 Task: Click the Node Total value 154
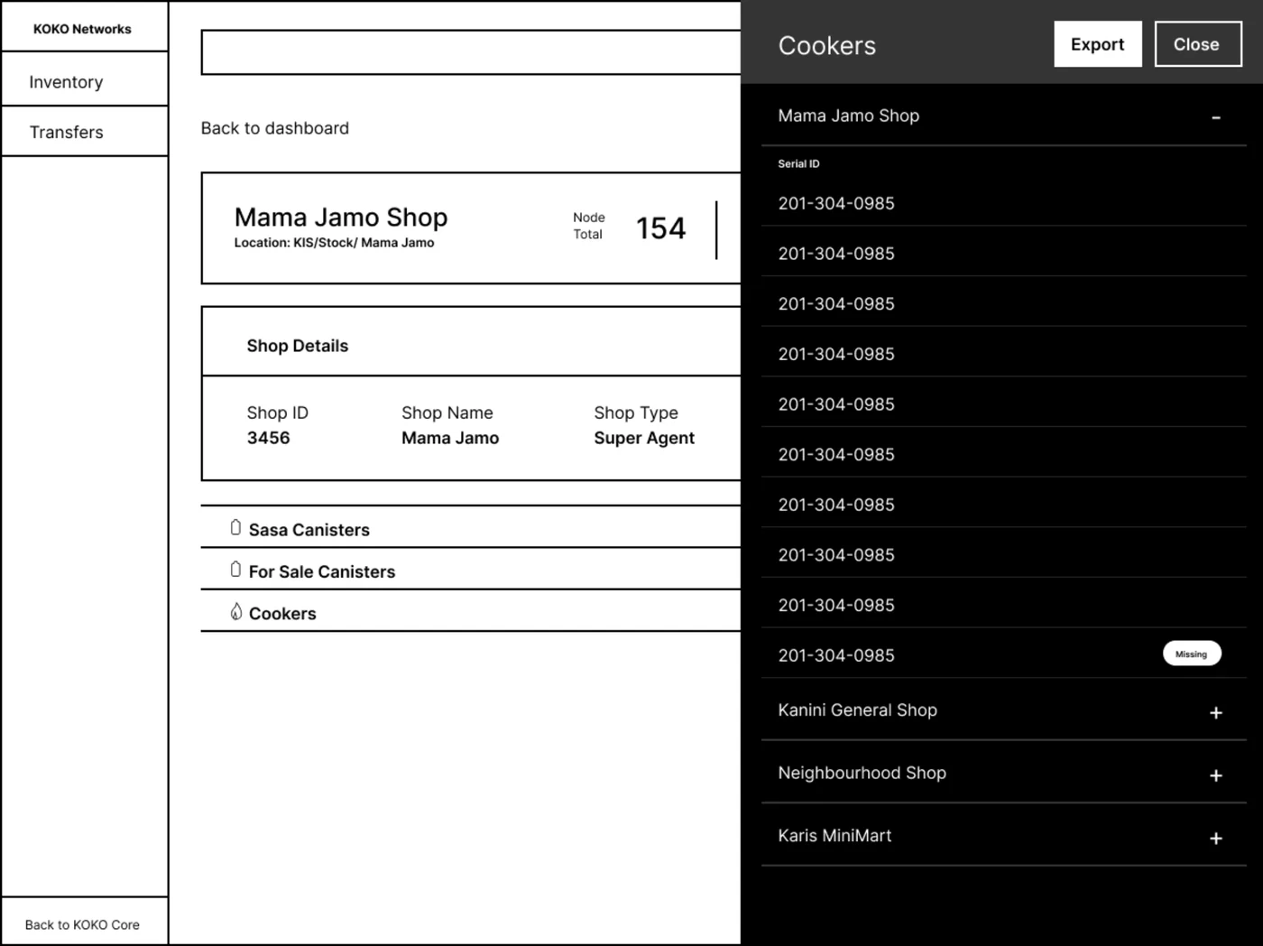pyautogui.click(x=661, y=228)
